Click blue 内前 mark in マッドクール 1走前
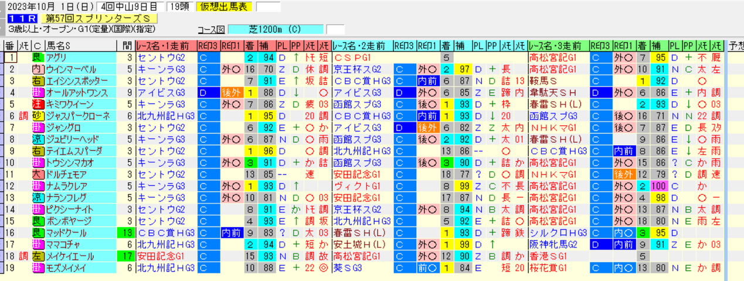This screenshot has width=744, height=281. 231,233
